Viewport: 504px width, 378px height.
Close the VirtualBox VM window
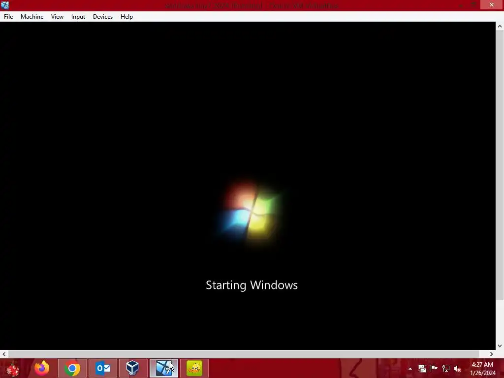click(492, 5)
